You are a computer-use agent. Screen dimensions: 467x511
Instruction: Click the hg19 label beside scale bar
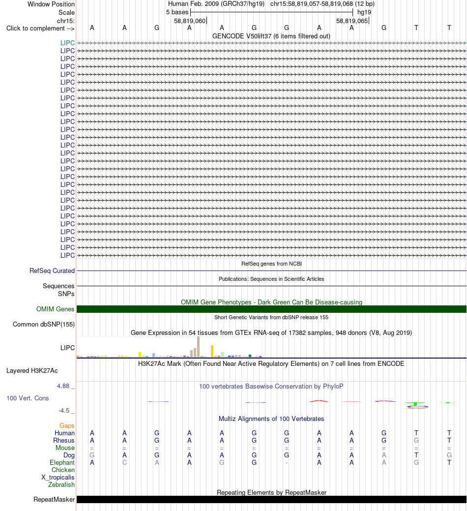coord(364,12)
